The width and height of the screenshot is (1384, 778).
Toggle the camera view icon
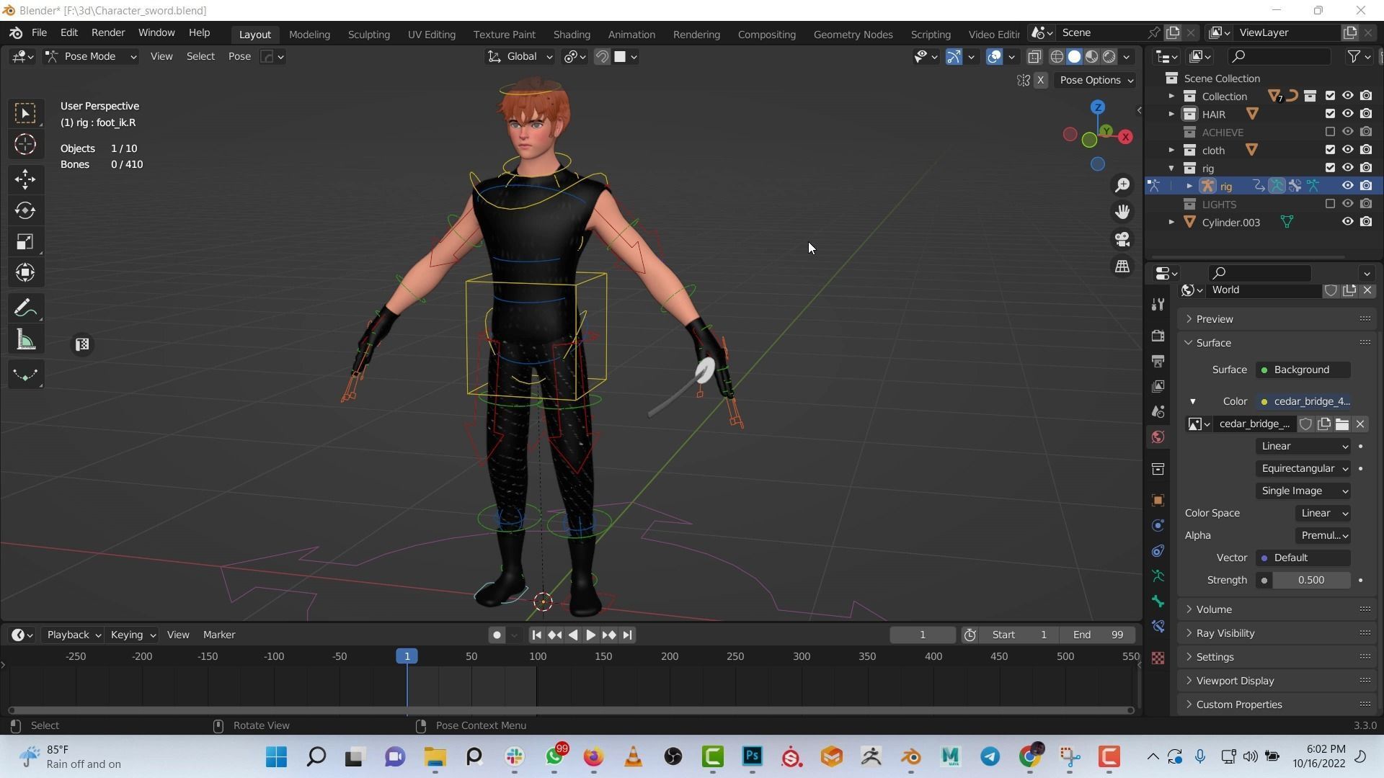tap(1122, 239)
